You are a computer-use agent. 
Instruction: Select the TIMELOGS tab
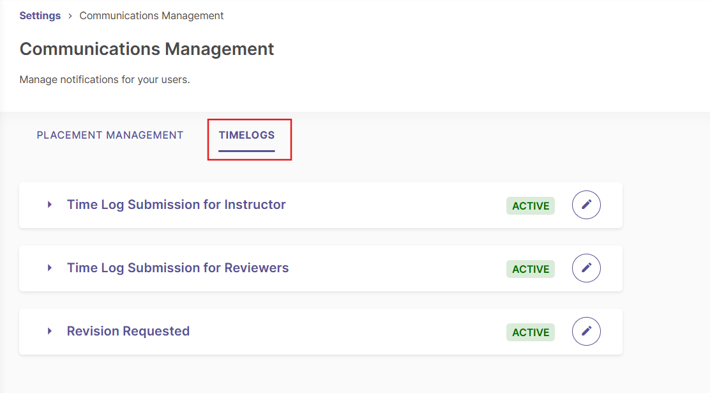(x=246, y=135)
